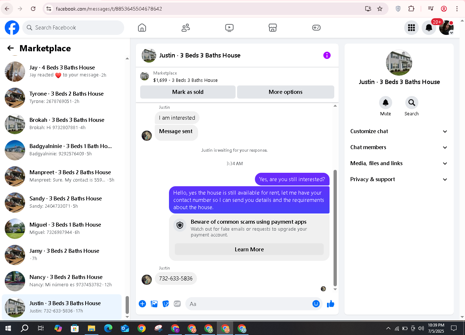Click the Aa message input field
The height and width of the screenshot is (335, 465).
click(x=249, y=304)
